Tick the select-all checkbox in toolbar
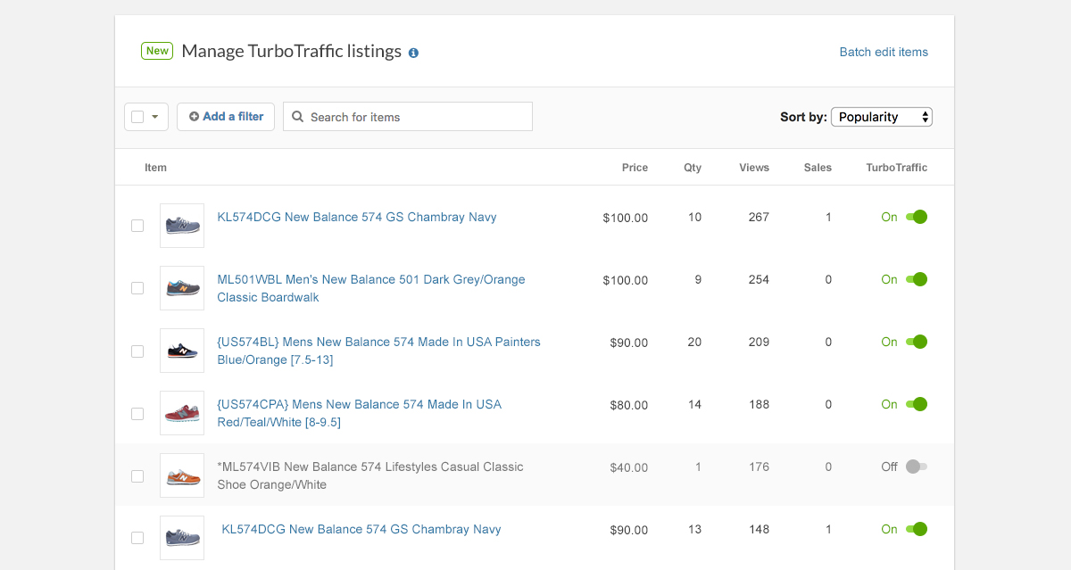Image resolution: width=1071 pixels, height=570 pixels. pyautogui.click(x=137, y=117)
